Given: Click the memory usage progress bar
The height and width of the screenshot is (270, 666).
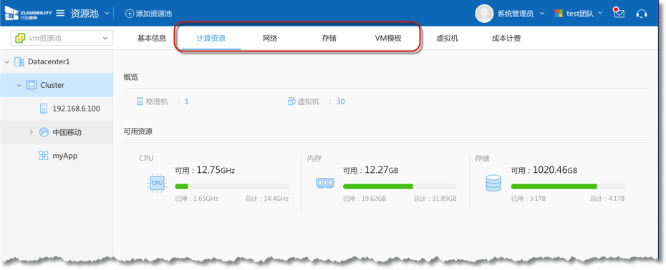Looking at the screenshot, I should 400,186.
